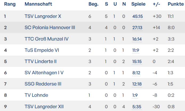Click the Punkte column header
The image size is (185, 111).
click(176, 4)
